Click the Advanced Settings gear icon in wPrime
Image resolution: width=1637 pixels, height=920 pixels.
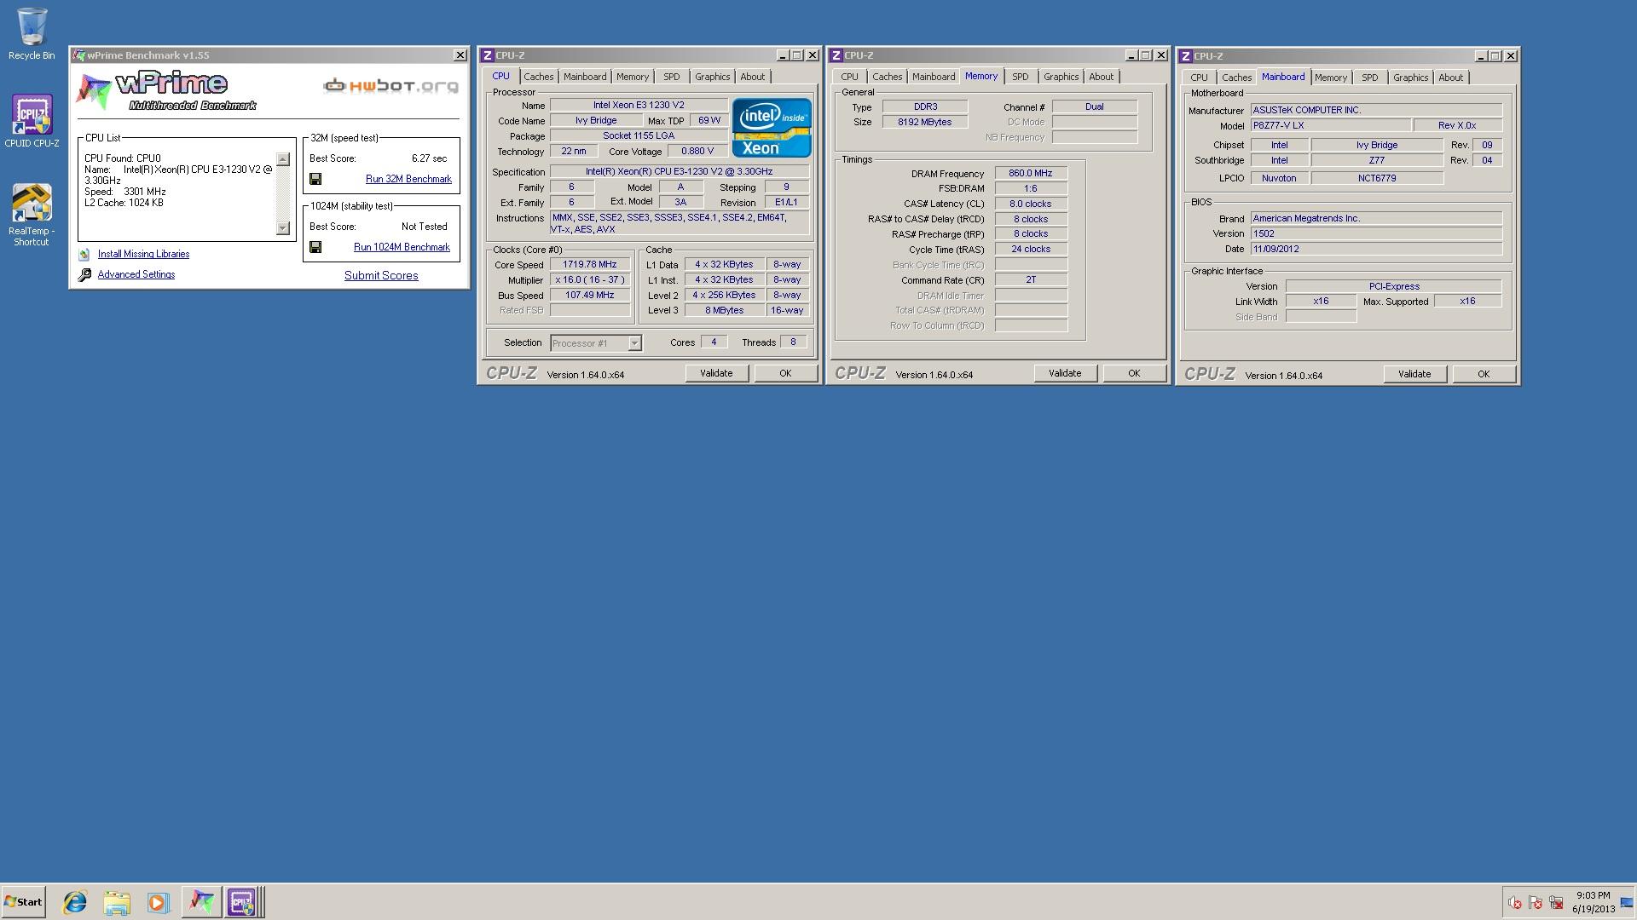(x=84, y=274)
